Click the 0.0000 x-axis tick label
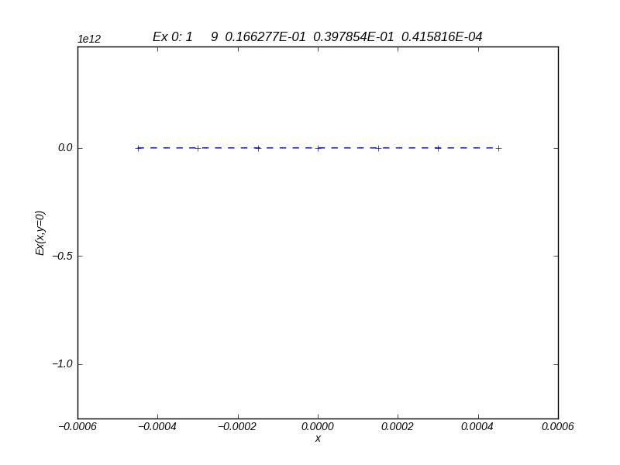 point(318,426)
